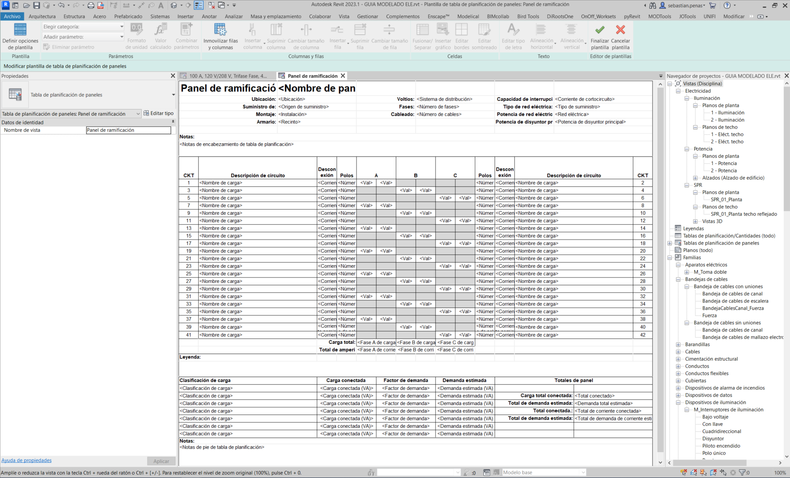Open the Complementos ribbon tab
The width and height of the screenshot is (790, 478).
[403, 16]
